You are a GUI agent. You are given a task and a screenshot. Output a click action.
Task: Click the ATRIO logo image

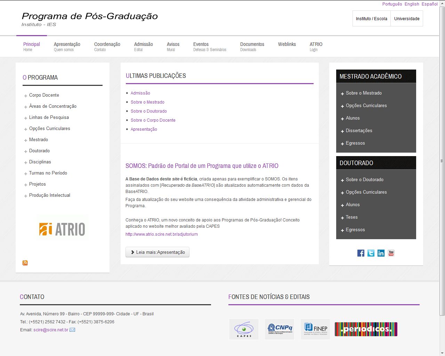coord(63,228)
